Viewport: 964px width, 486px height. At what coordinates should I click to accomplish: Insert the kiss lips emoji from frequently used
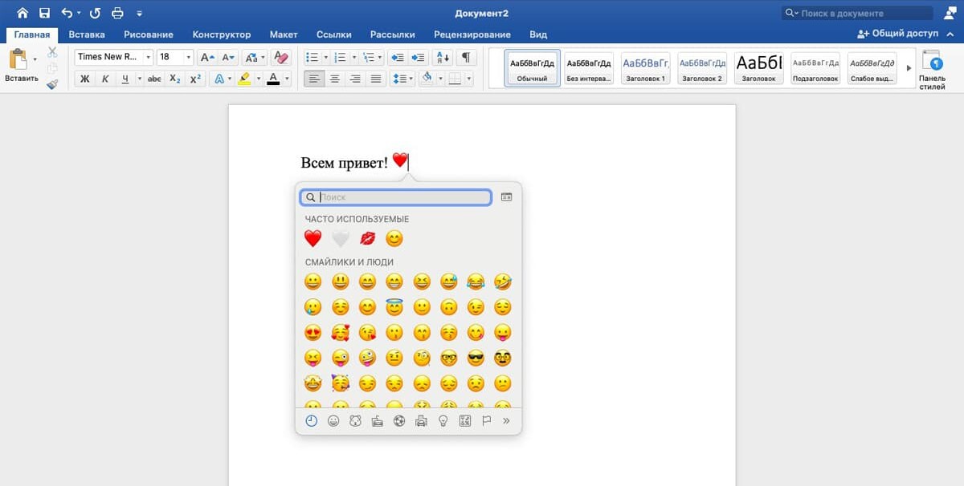click(x=367, y=238)
